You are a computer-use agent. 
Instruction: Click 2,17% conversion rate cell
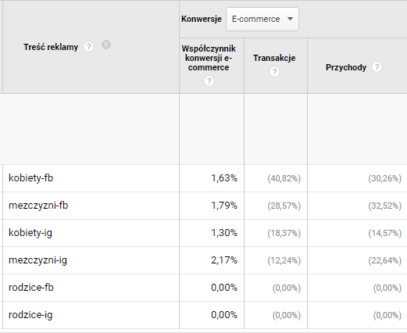point(224,260)
